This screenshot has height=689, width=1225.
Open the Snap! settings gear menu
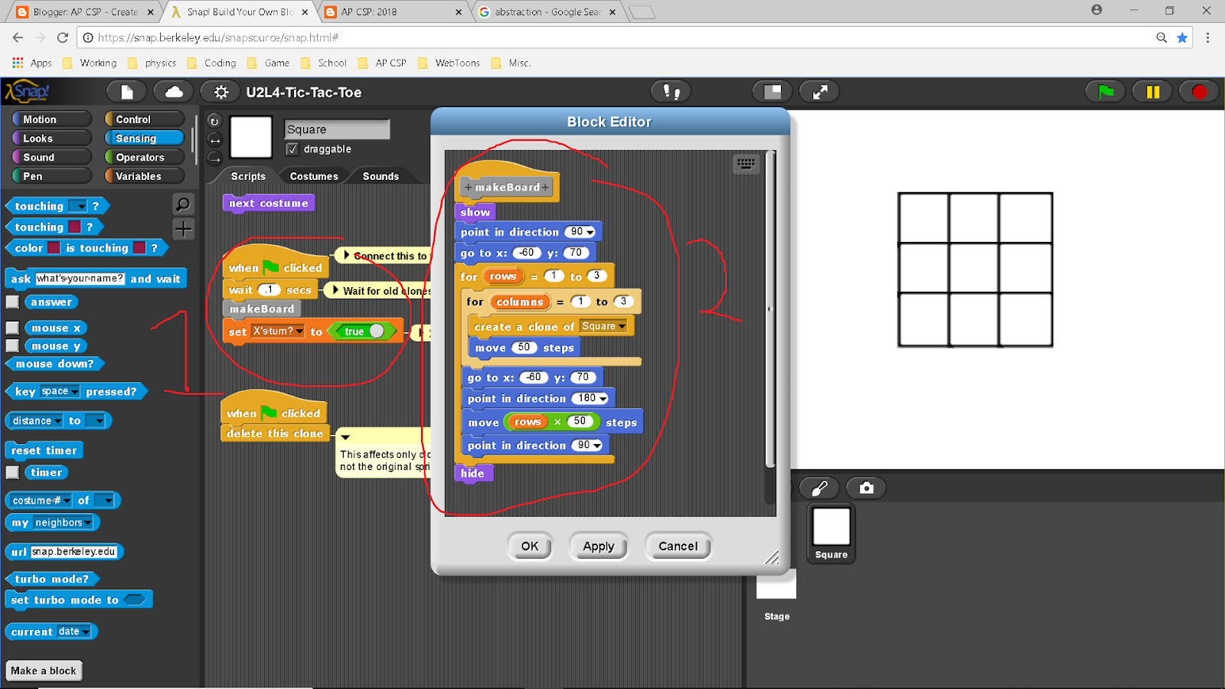pos(220,91)
